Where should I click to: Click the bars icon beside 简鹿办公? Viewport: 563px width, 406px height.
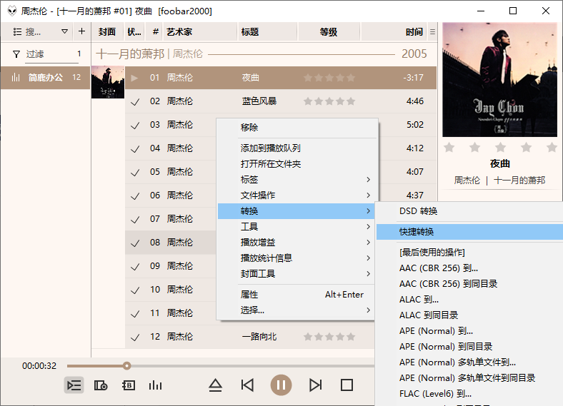pos(16,77)
